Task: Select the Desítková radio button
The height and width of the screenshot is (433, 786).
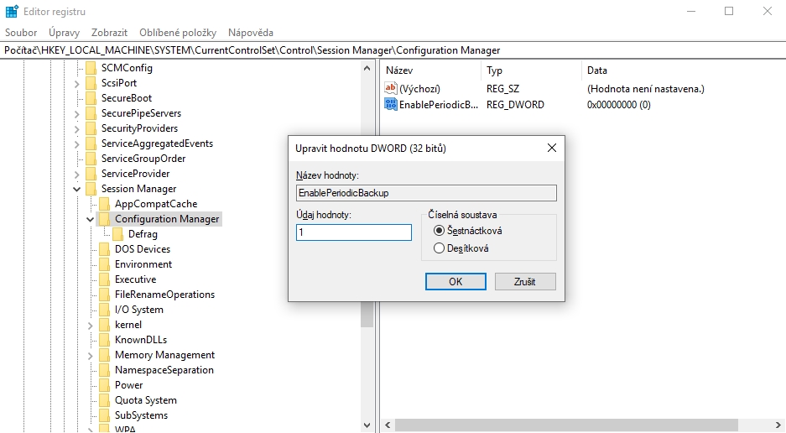Action: click(x=439, y=248)
